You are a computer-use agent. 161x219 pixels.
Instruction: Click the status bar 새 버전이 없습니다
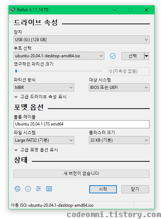click(x=82, y=174)
